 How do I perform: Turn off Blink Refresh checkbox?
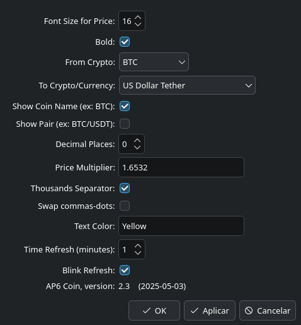coord(125,270)
